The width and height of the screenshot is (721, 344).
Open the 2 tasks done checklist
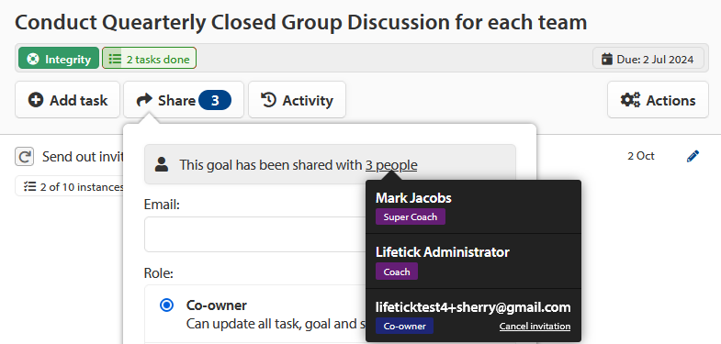pos(149,58)
